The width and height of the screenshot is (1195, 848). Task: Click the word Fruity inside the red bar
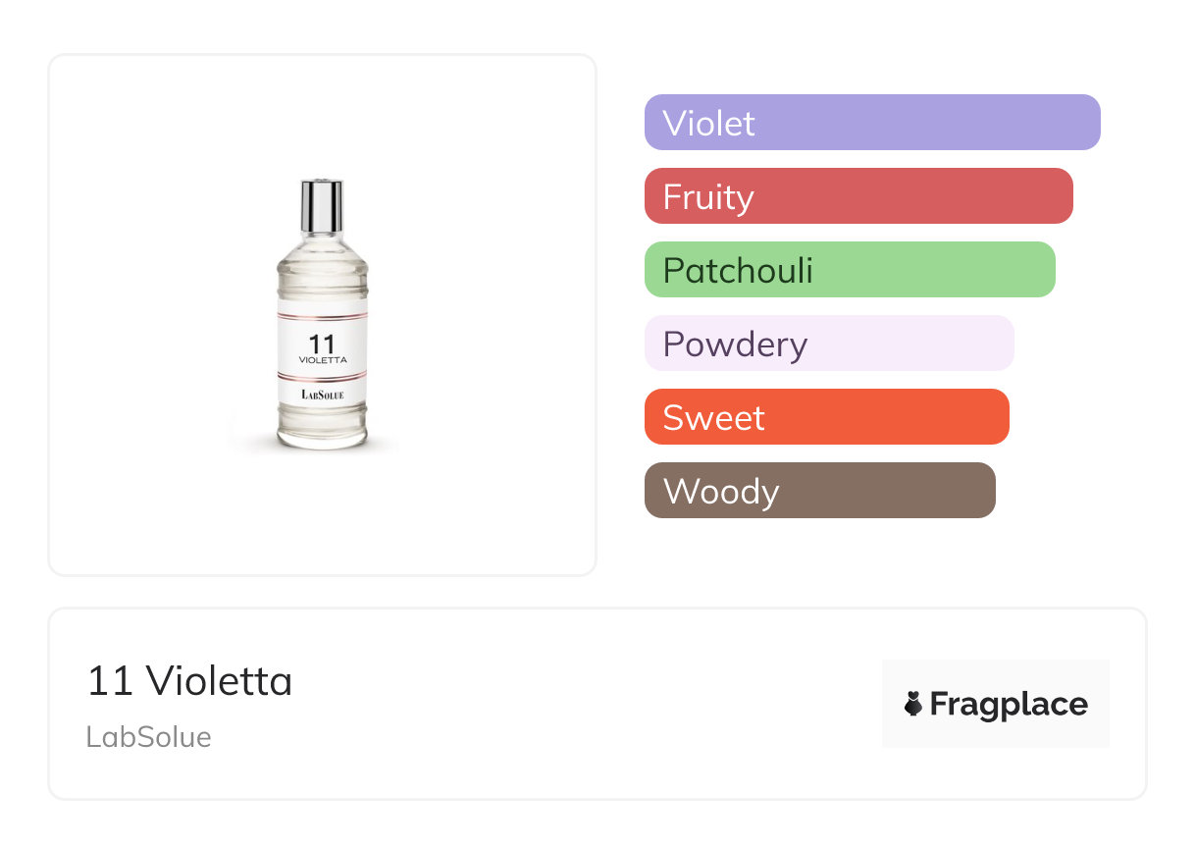coord(708,197)
